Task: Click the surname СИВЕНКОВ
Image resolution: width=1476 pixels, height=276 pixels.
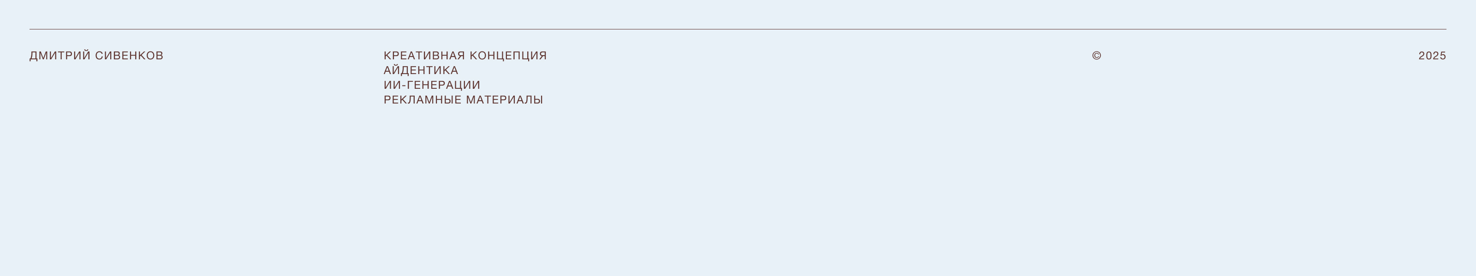Action: point(130,56)
